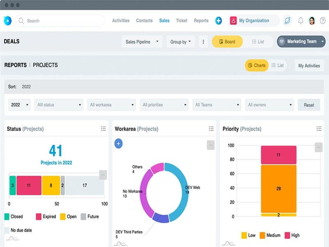Open the All priorities filter dropdown
Image resolution: width=329 pixels, height=247 pixels.
(164, 105)
